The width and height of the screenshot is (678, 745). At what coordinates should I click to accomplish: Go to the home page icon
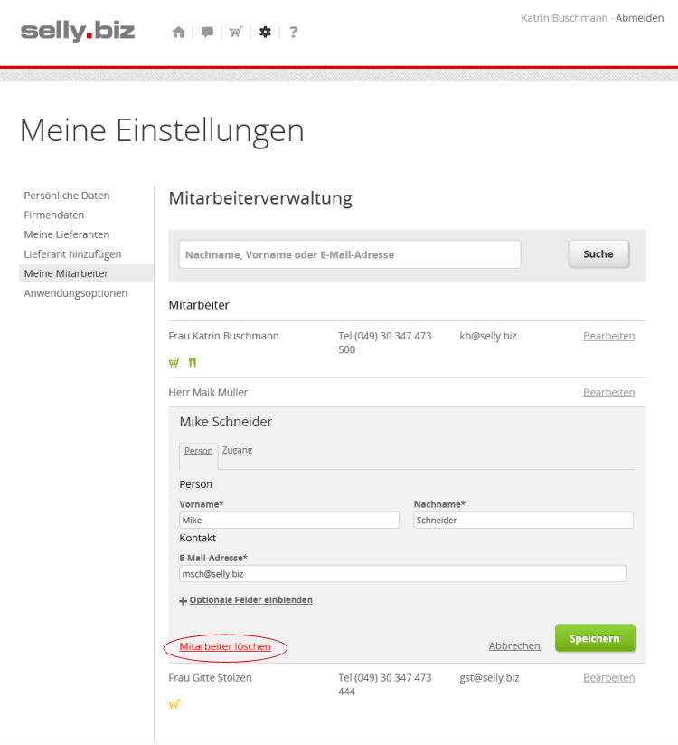click(178, 33)
